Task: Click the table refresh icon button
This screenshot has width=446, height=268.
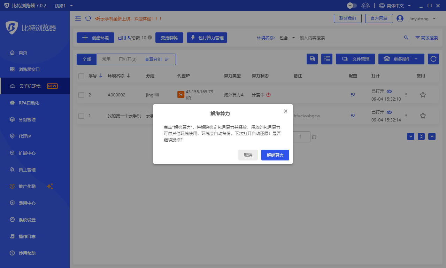Action: [433, 59]
